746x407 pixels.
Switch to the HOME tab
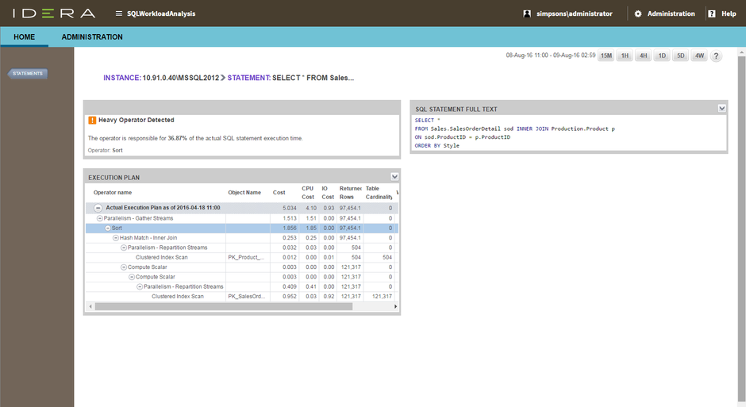tap(25, 37)
